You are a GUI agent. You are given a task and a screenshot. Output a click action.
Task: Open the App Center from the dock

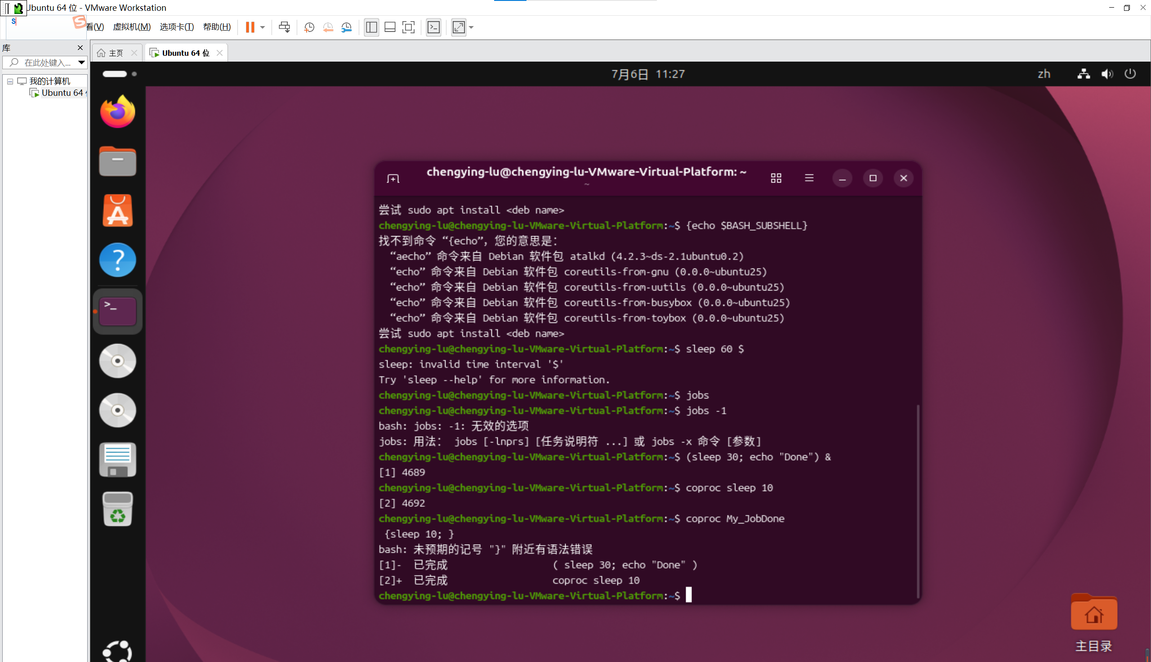[118, 210]
